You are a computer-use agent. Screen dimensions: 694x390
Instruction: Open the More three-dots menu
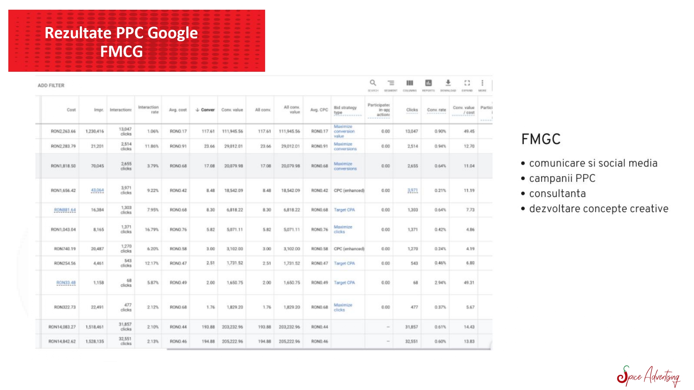[482, 83]
